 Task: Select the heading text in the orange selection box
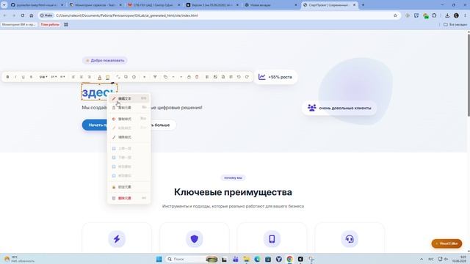[99, 92]
